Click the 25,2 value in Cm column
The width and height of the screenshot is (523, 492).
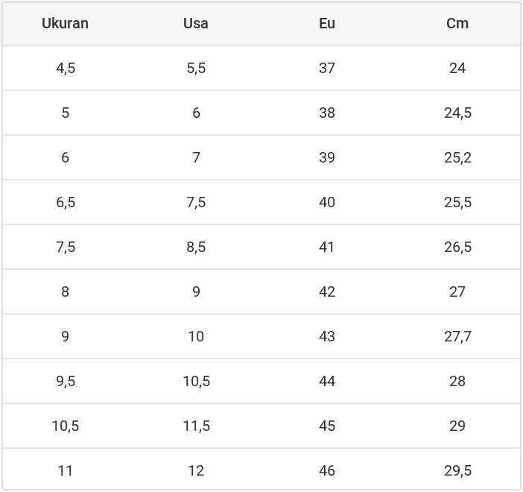(457, 157)
